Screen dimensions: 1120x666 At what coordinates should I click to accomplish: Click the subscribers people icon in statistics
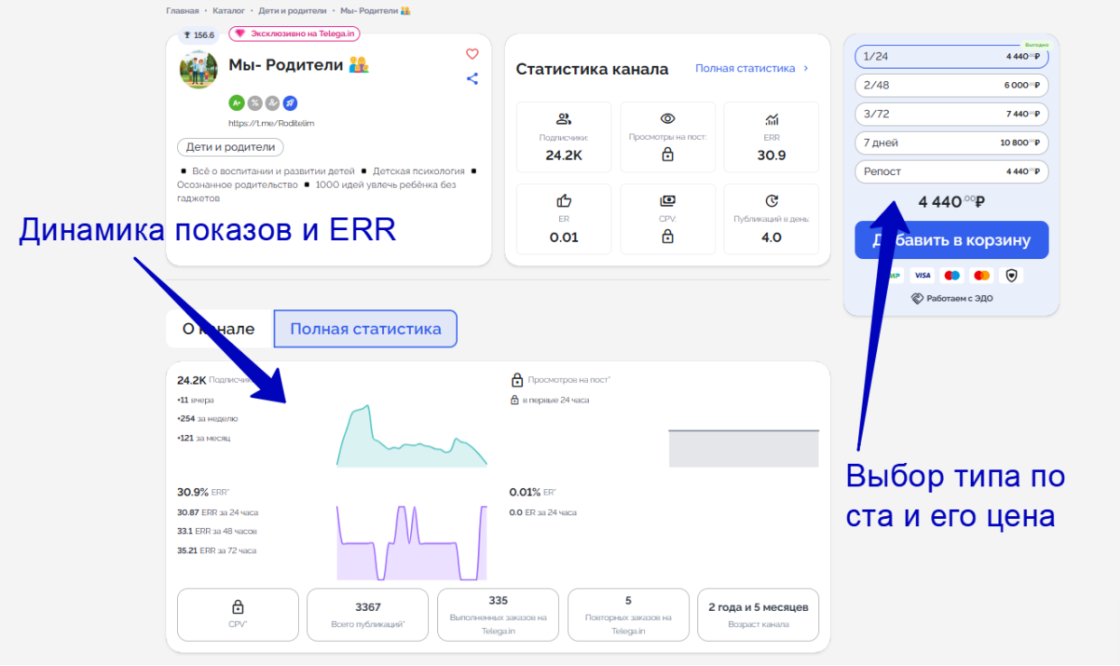564,119
